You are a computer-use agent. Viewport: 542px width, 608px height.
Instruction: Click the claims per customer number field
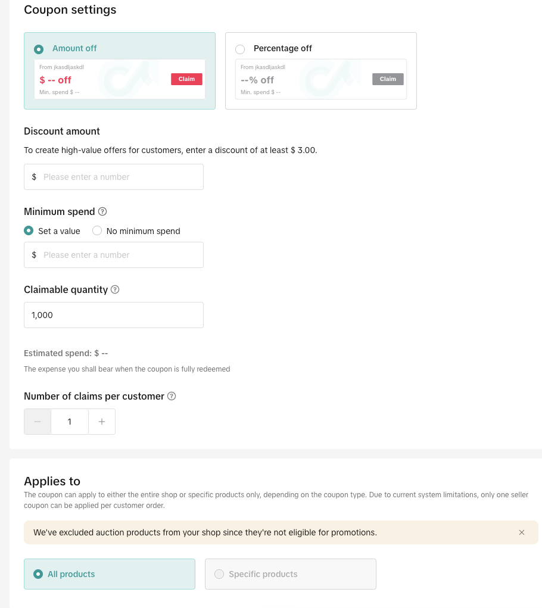pos(70,422)
